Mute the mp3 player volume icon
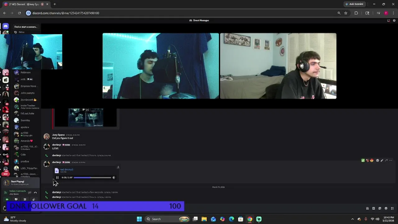This screenshot has width=398, height=224. click(114, 178)
